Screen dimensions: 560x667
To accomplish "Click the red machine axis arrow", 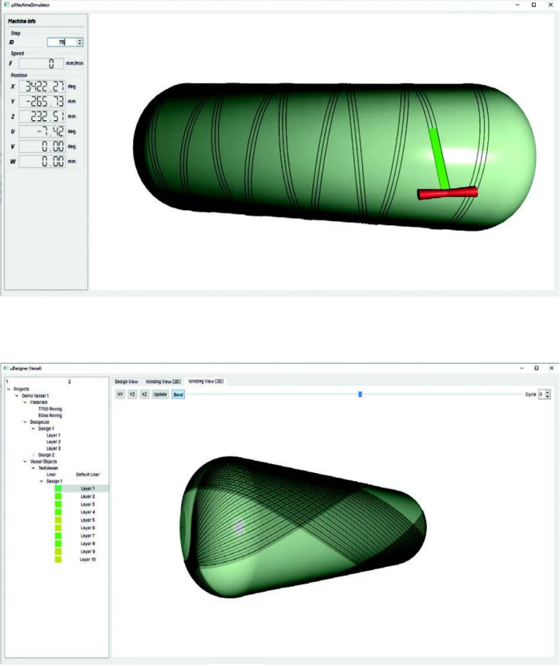I will click(447, 192).
